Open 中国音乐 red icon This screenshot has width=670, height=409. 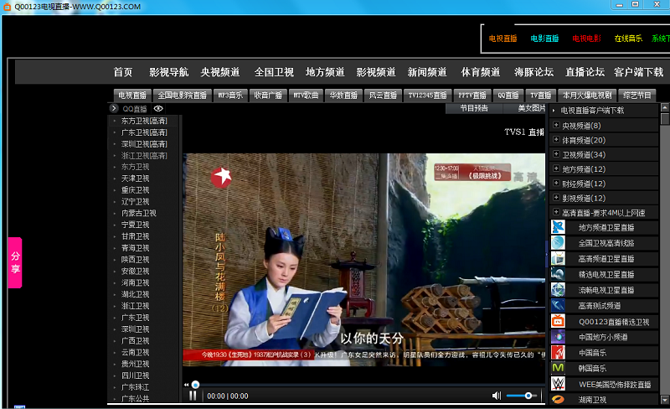(x=558, y=353)
